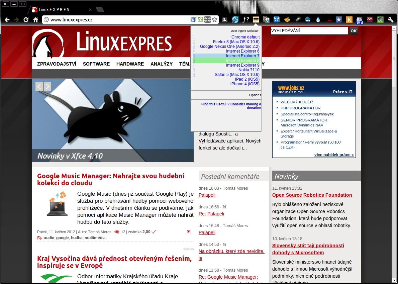The image size is (398, 284).
Task: Open the red FM extension icon
Action: click(x=329, y=20)
